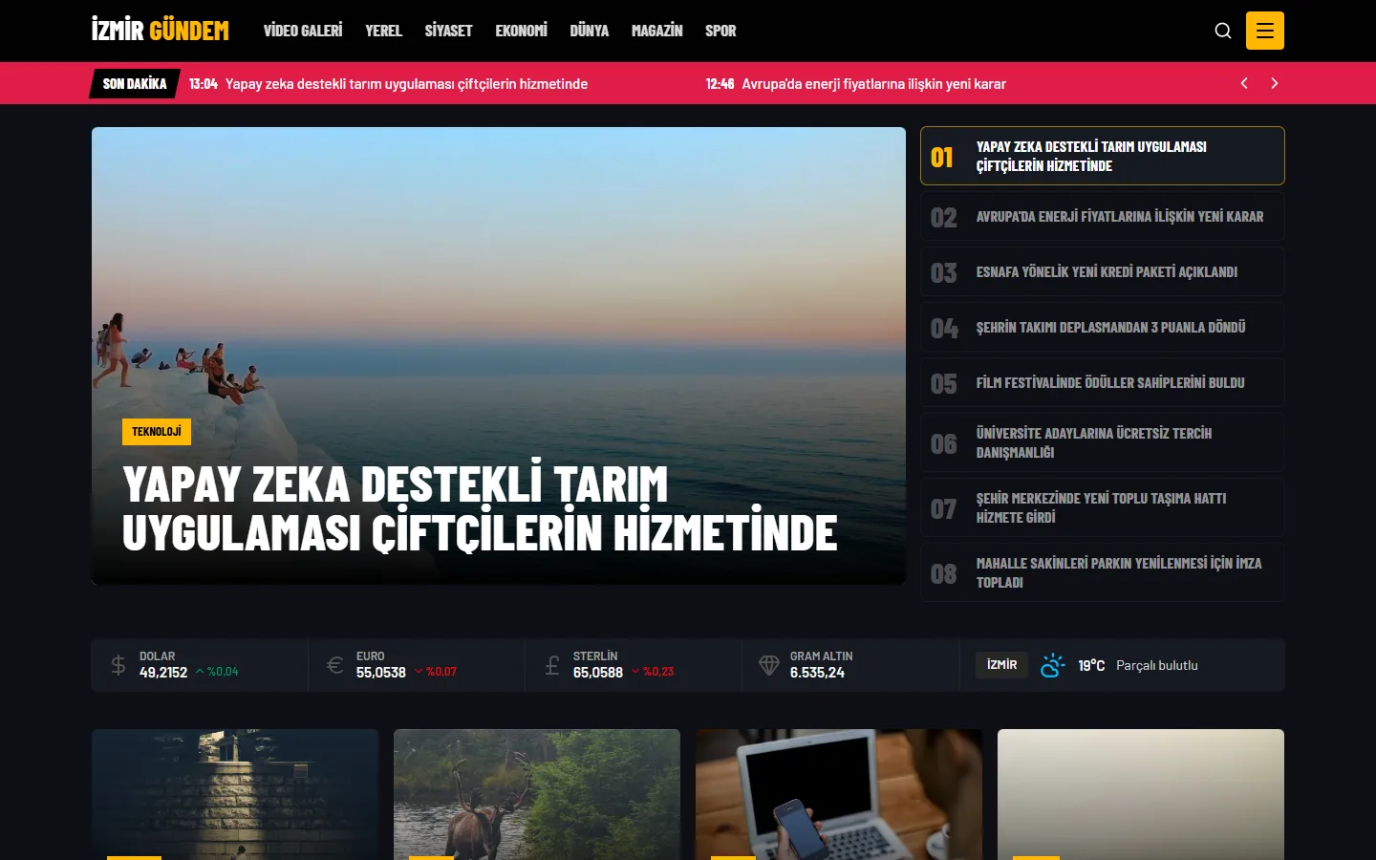Click the 19°C temperature reading
Viewport: 1376px width, 860px height.
[x=1091, y=665]
